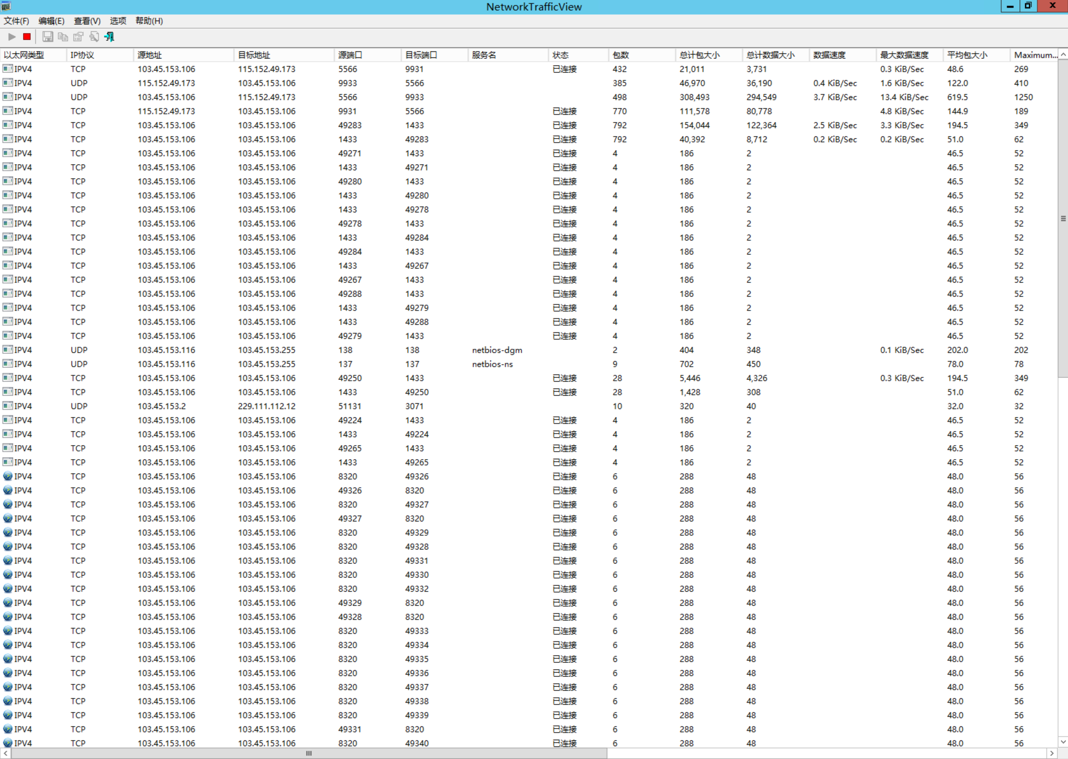The image size is (1068, 759).
Task: Click the properties toolbar icon
Action: (78, 37)
